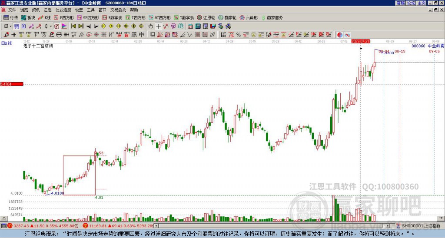Click the 主页 button in title bar
Screen dimensions: 445x238
click(x=421, y=3)
